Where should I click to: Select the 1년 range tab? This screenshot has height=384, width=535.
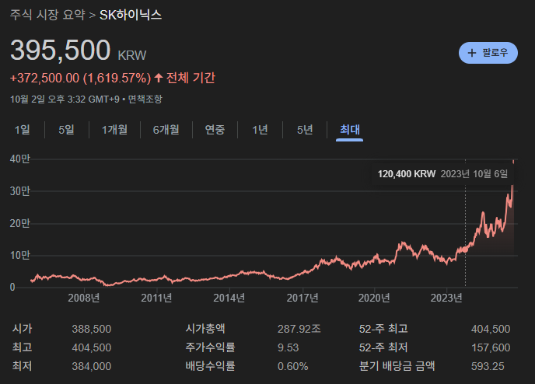(x=260, y=130)
